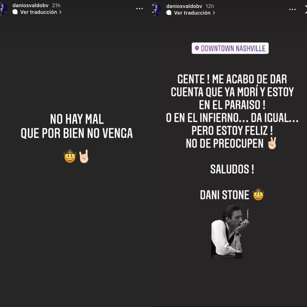Tap the right story profile avatar
The width and height of the screenshot is (307, 307).
(157, 9)
